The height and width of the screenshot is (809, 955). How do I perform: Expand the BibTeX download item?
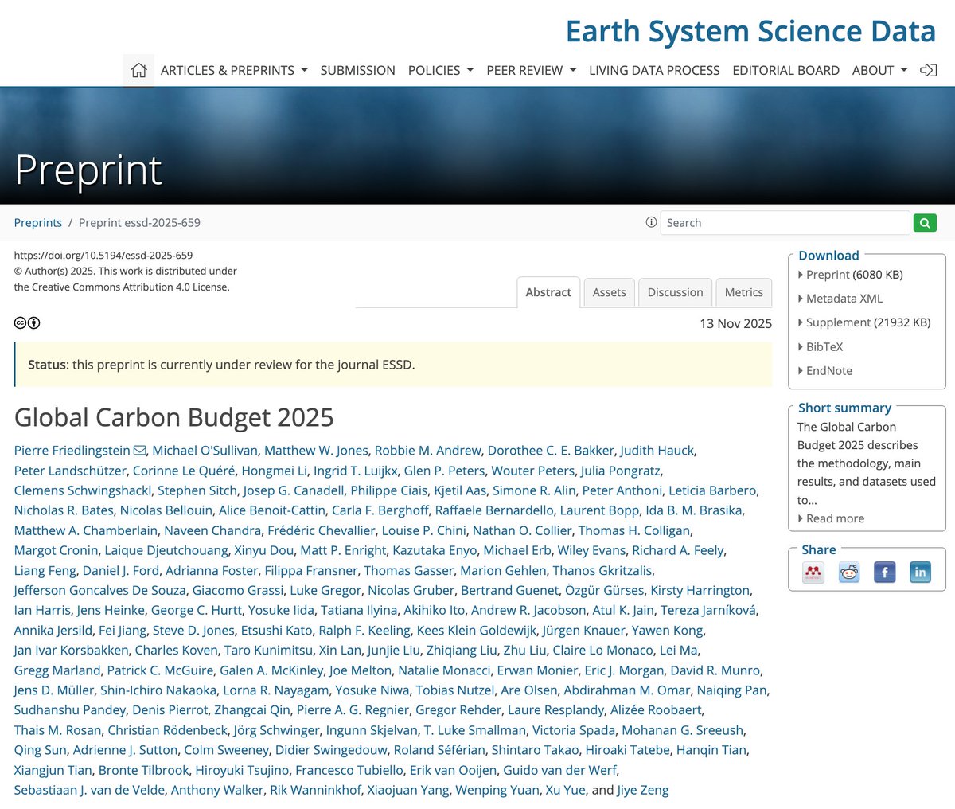821,347
